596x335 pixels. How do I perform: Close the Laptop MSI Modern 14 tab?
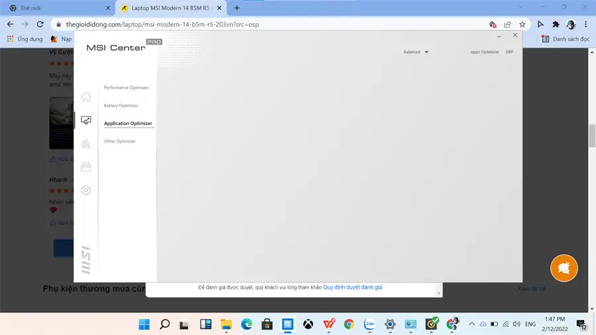pyautogui.click(x=219, y=8)
